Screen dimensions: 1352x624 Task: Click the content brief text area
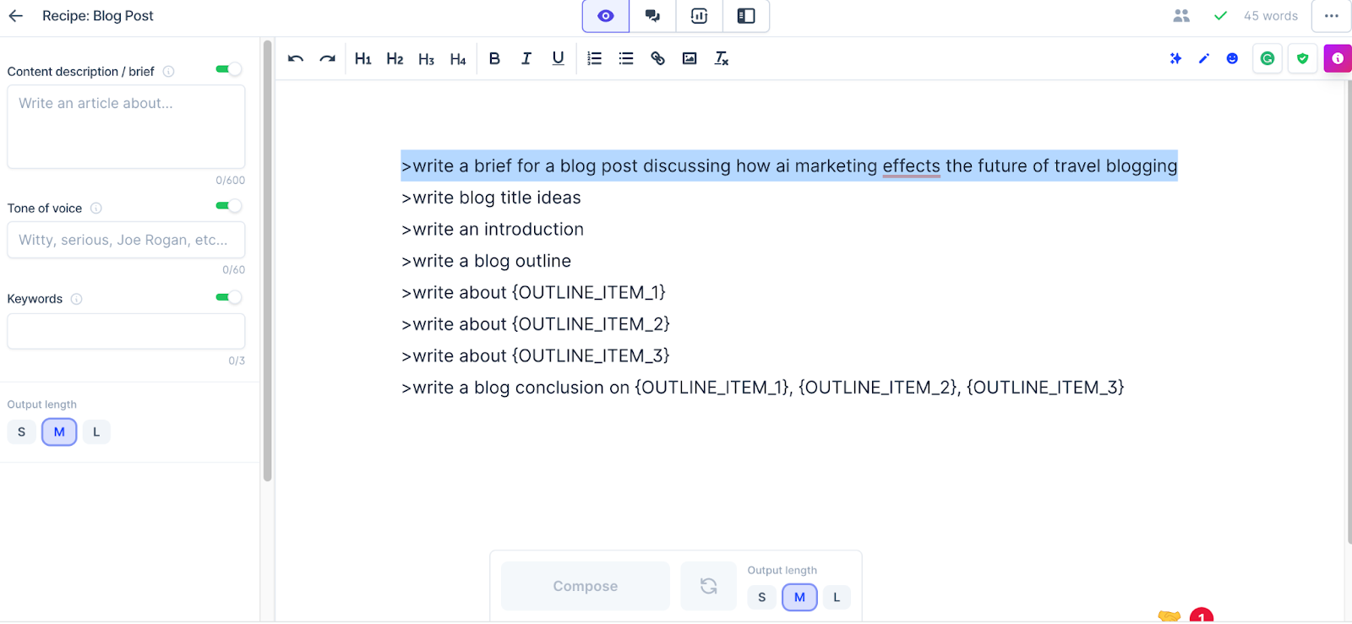(x=126, y=127)
